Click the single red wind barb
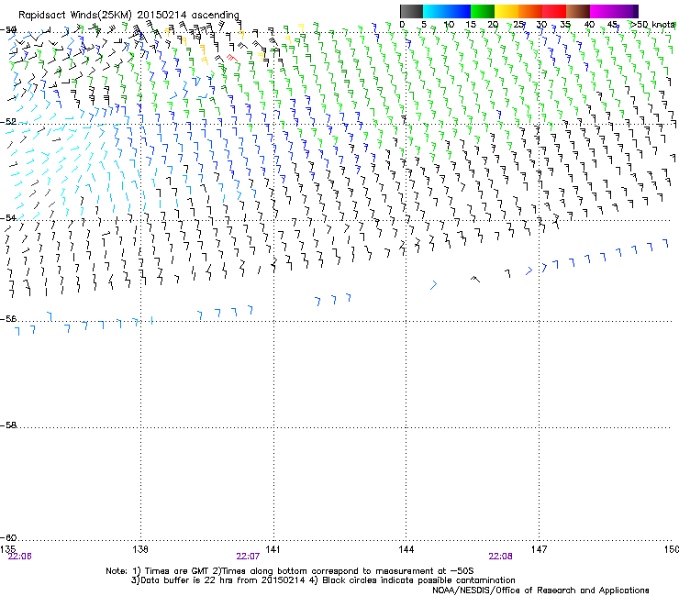The width and height of the screenshot is (679, 596). coord(232,57)
